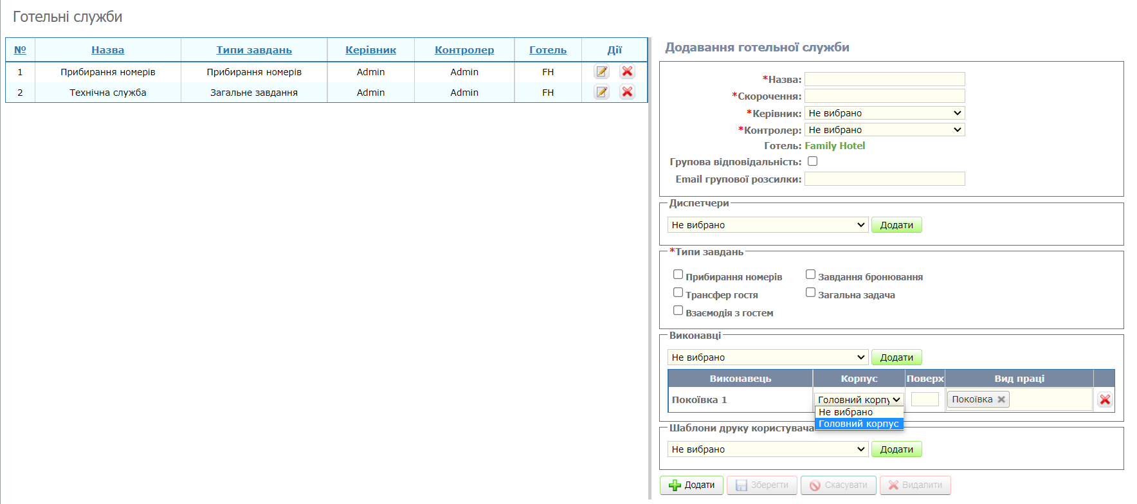Delete the Технічна служба service row
The width and height of the screenshot is (1137, 504).
pos(627,93)
